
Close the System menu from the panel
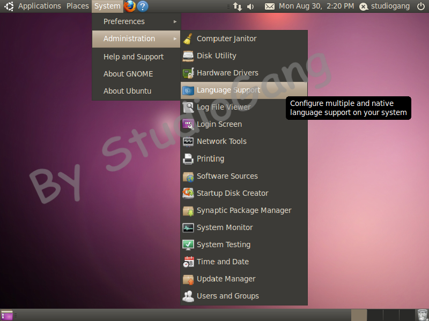tap(107, 6)
